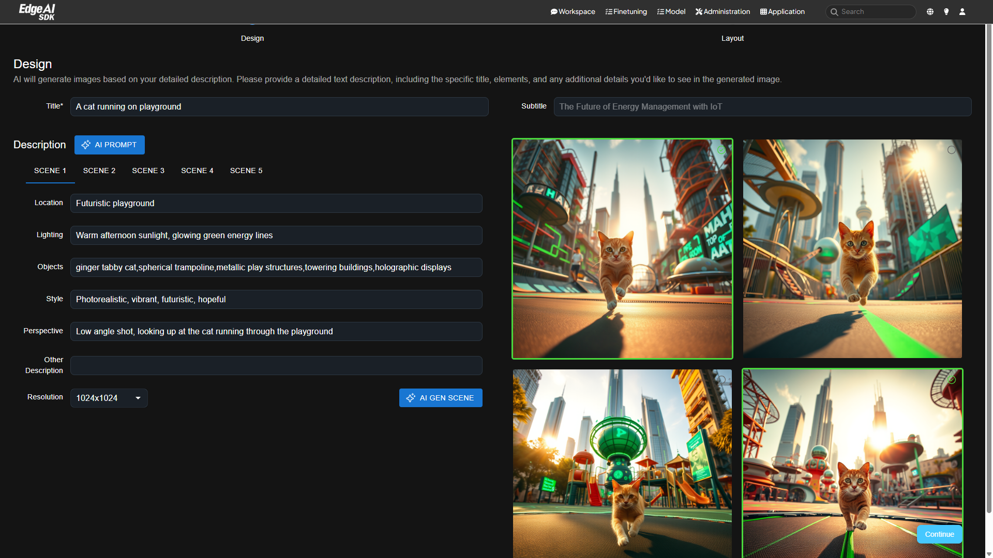Viewport: 993px width, 558px height.
Task: Open the Finetuning menu
Action: [626, 11]
